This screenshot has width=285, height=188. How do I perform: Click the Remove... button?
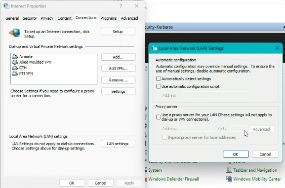(118, 80)
